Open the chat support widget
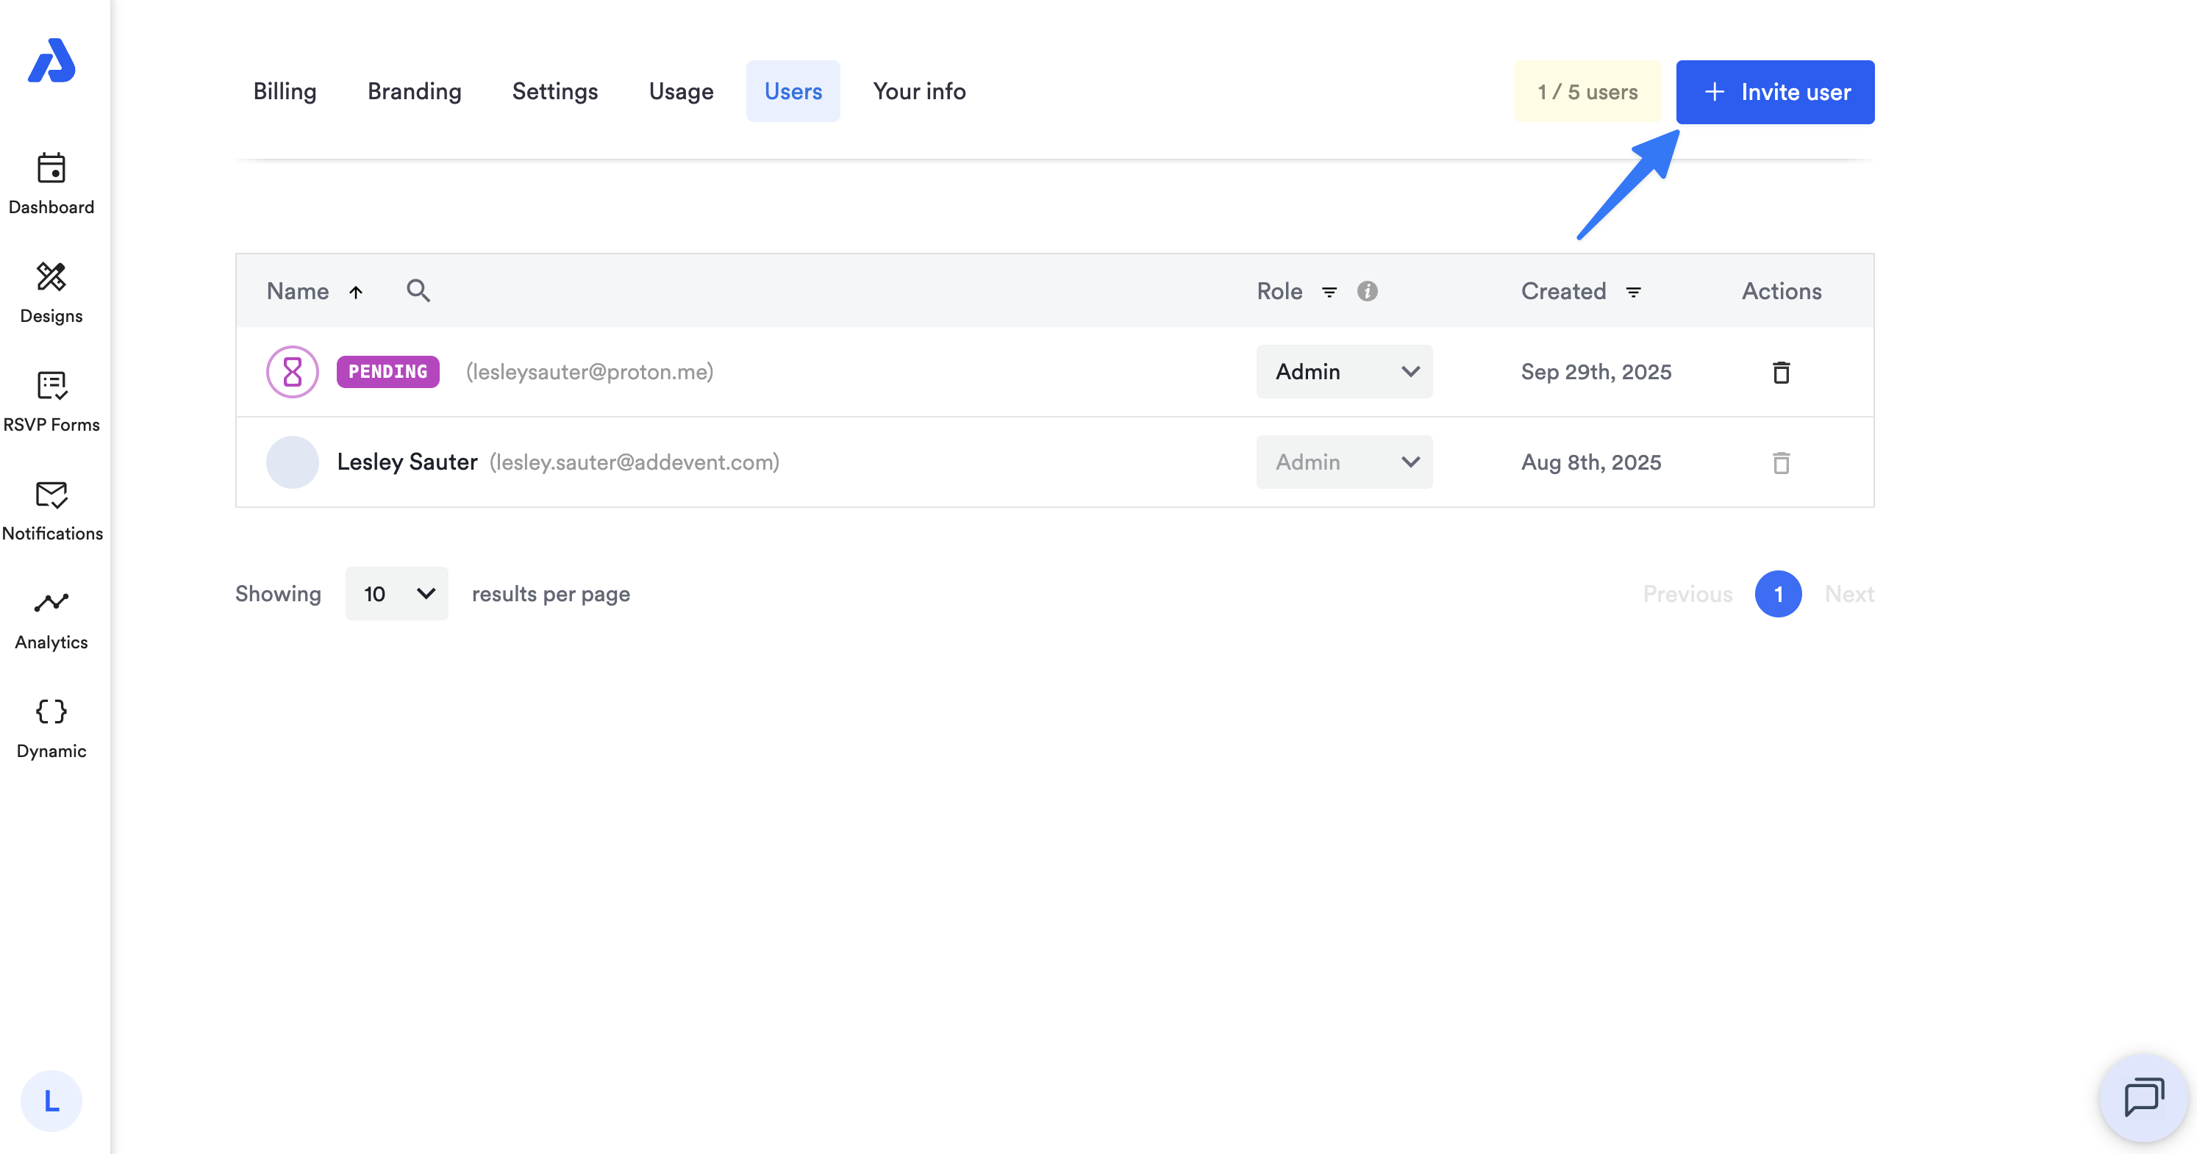Screen dimensions: 2197x1154 click(2144, 1097)
